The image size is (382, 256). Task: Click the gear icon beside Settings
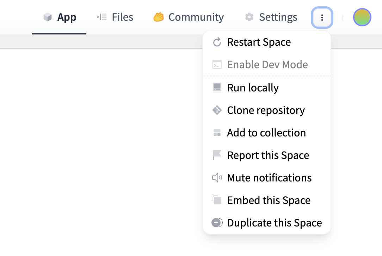click(249, 17)
